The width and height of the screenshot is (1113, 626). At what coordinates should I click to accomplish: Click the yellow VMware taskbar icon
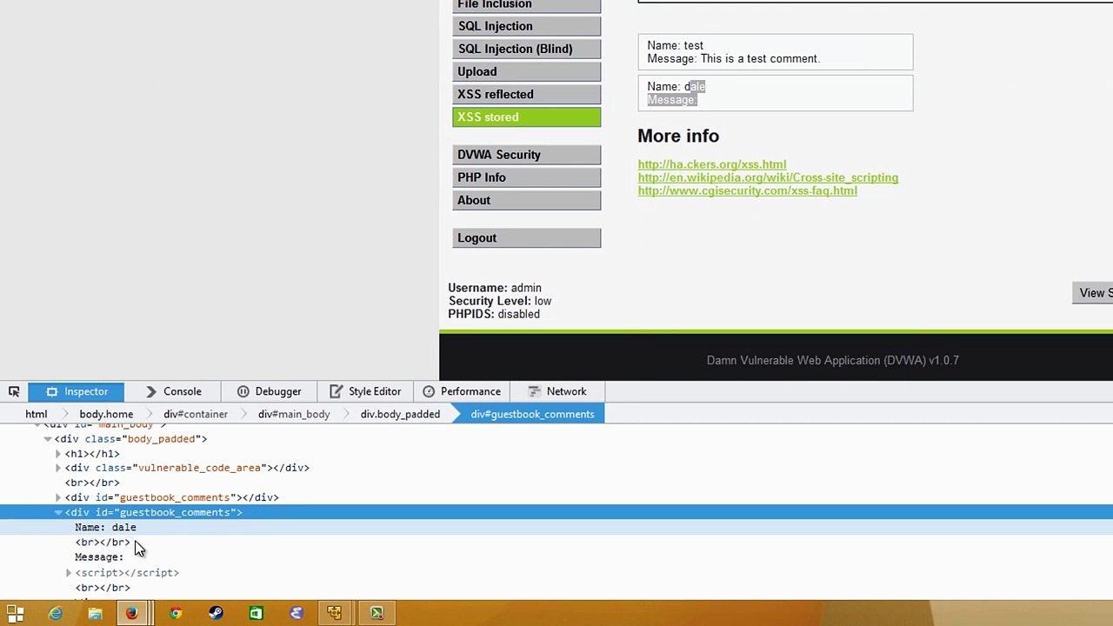335,614
